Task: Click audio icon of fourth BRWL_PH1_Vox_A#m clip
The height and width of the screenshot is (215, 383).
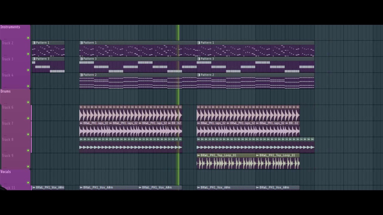Action: (198, 188)
